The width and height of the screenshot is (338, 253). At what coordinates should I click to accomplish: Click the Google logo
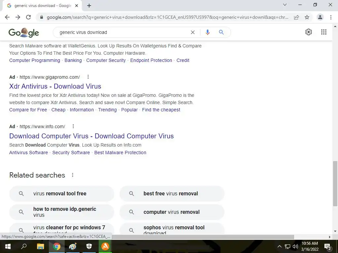24,33
